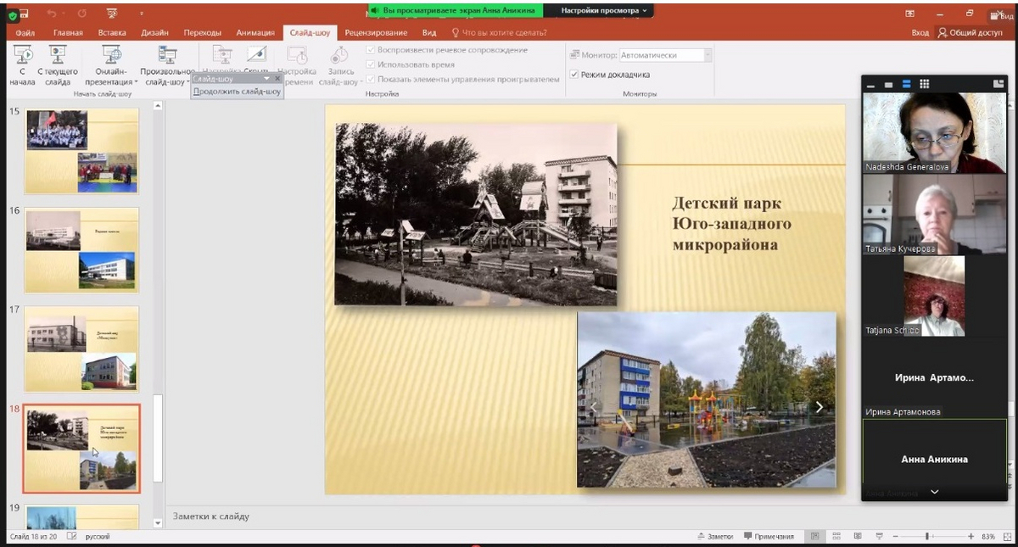The width and height of the screenshot is (1018, 547).
Task: Start slideshow from current slide icon
Action: [x=58, y=55]
